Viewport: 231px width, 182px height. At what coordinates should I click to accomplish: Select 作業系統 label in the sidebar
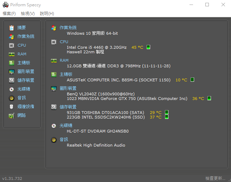[x=26, y=36]
